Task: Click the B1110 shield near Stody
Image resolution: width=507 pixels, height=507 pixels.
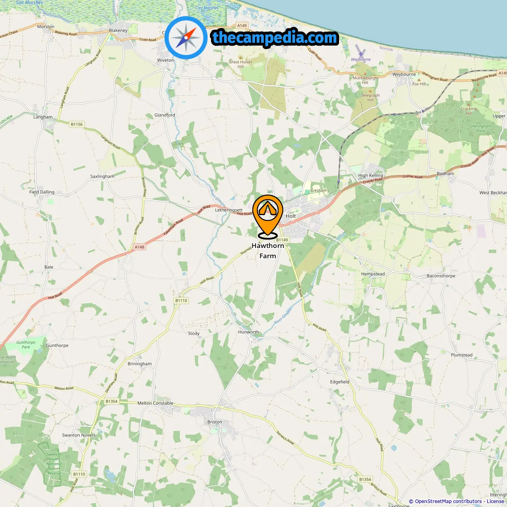Action: (181, 301)
